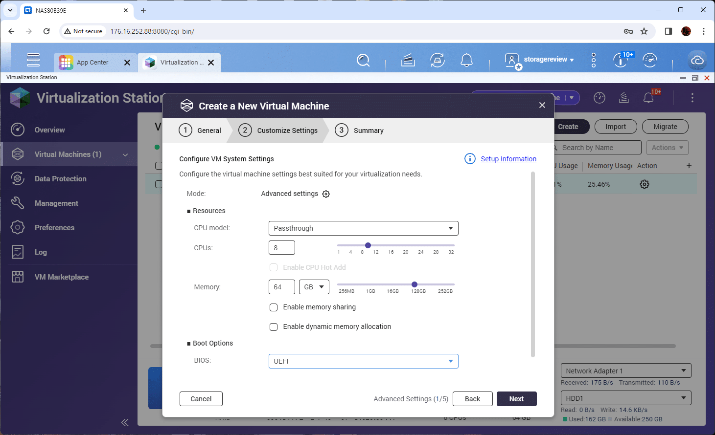Reload the browser page
Image resolution: width=715 pixels, height=435 pixels.
click(46, 31)
